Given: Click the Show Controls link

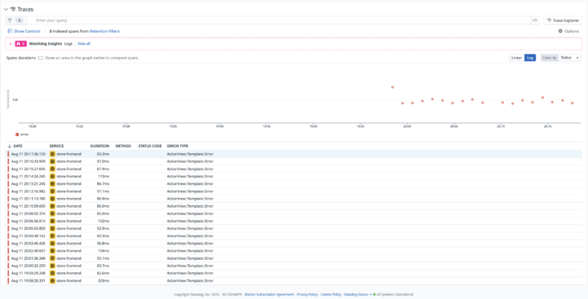Looking at the screenshot, I should click(27, 32).
